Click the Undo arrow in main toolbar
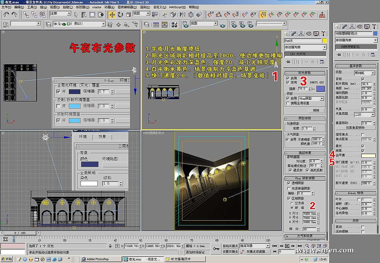 click(x=6, y=14)
